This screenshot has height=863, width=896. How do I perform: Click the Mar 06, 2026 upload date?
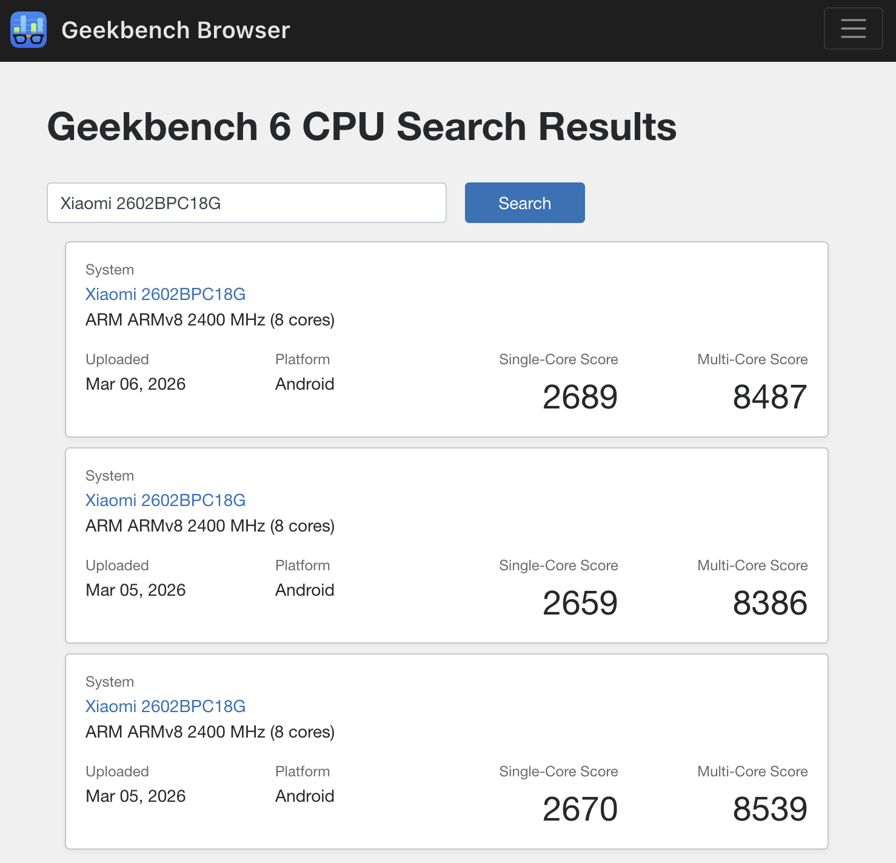(136, 384)
